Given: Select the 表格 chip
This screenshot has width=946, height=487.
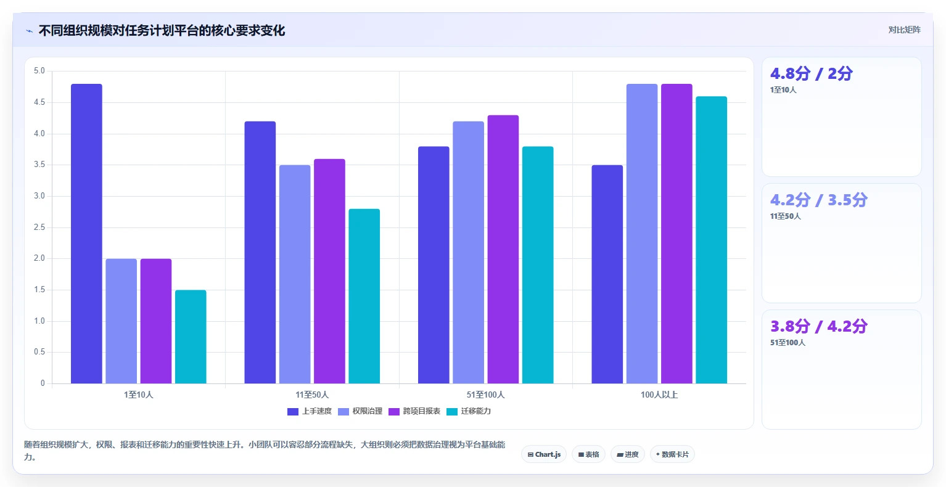Looking at the screenshot, I should coord(588,454).
